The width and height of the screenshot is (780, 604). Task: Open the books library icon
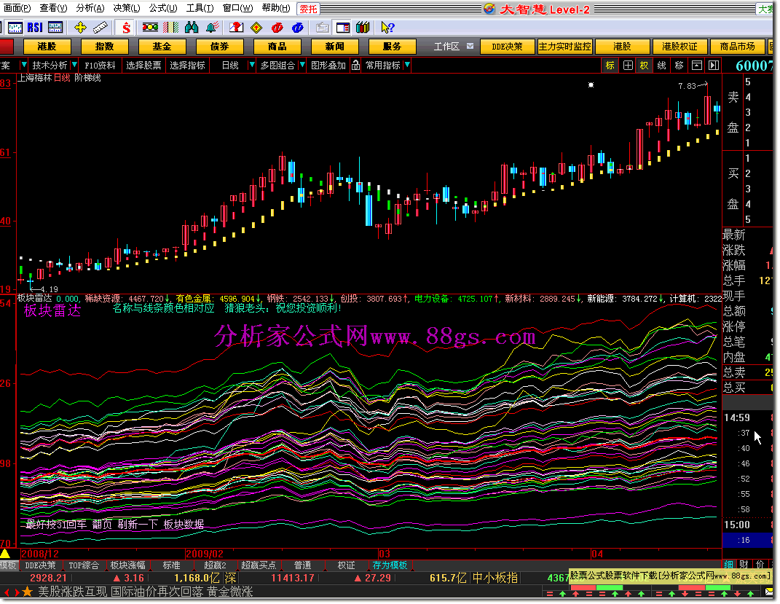(x=363, y=28)
